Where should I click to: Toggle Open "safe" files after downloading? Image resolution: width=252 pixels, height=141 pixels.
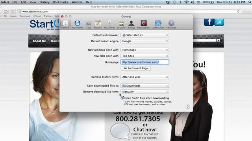click(x=122, y=98)
